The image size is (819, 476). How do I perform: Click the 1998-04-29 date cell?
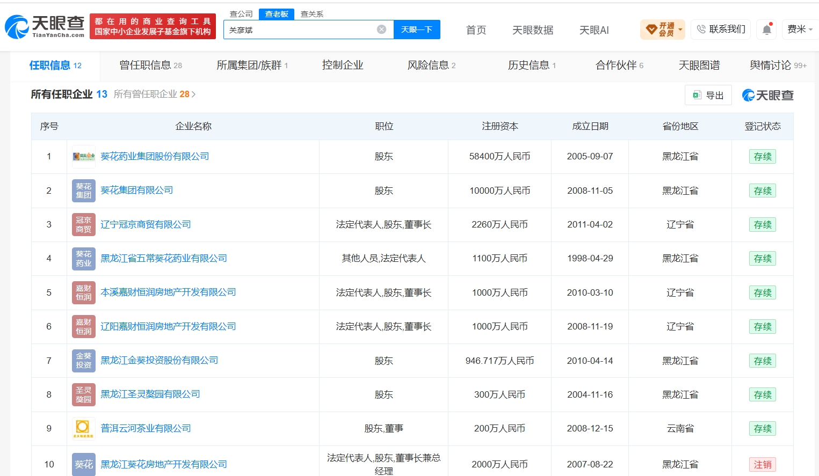click(x=590, y=258)
